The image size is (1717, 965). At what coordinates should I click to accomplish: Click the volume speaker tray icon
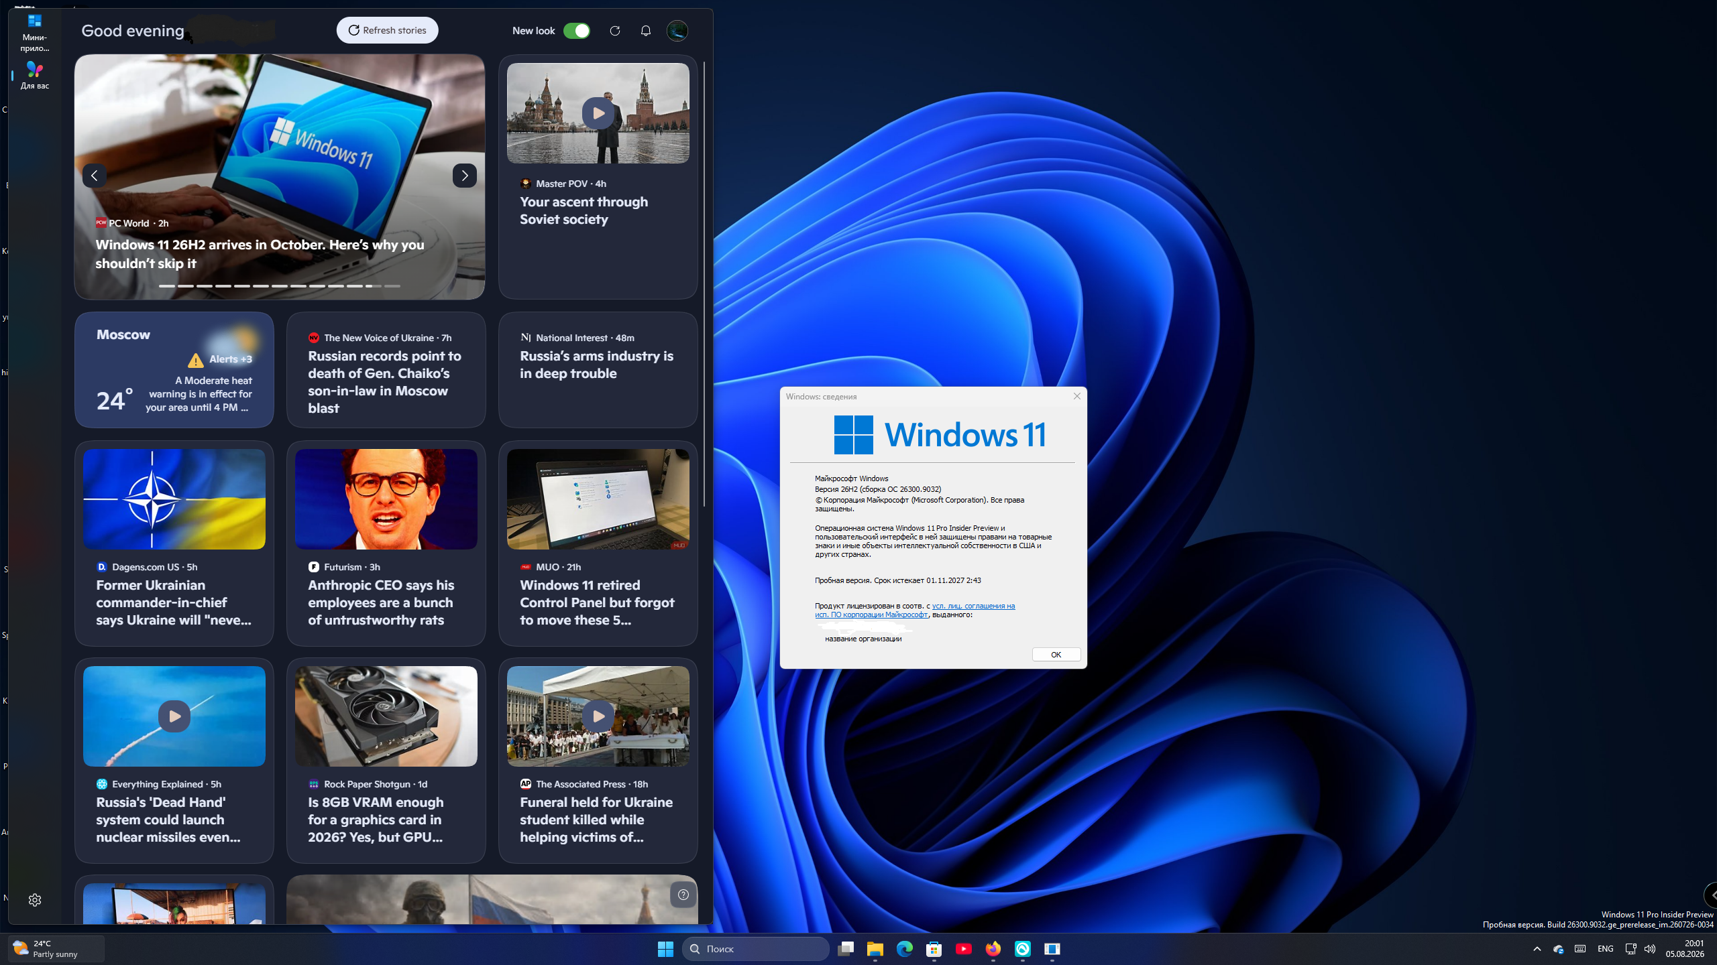click(1650, 949)
